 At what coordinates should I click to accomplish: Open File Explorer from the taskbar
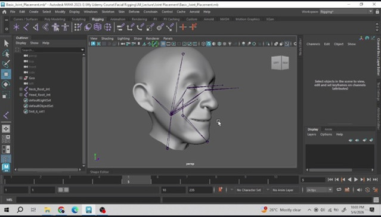click(47, 210)
